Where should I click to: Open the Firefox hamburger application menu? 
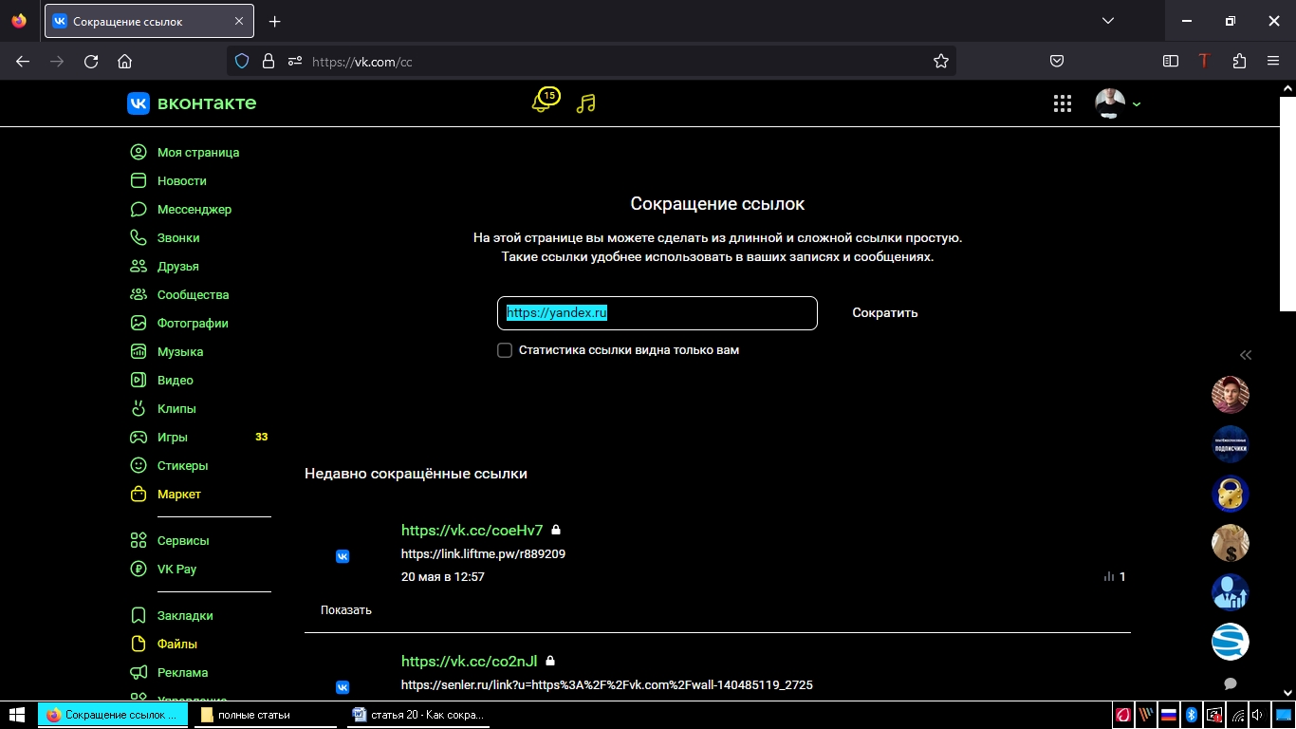(1273, 61)
